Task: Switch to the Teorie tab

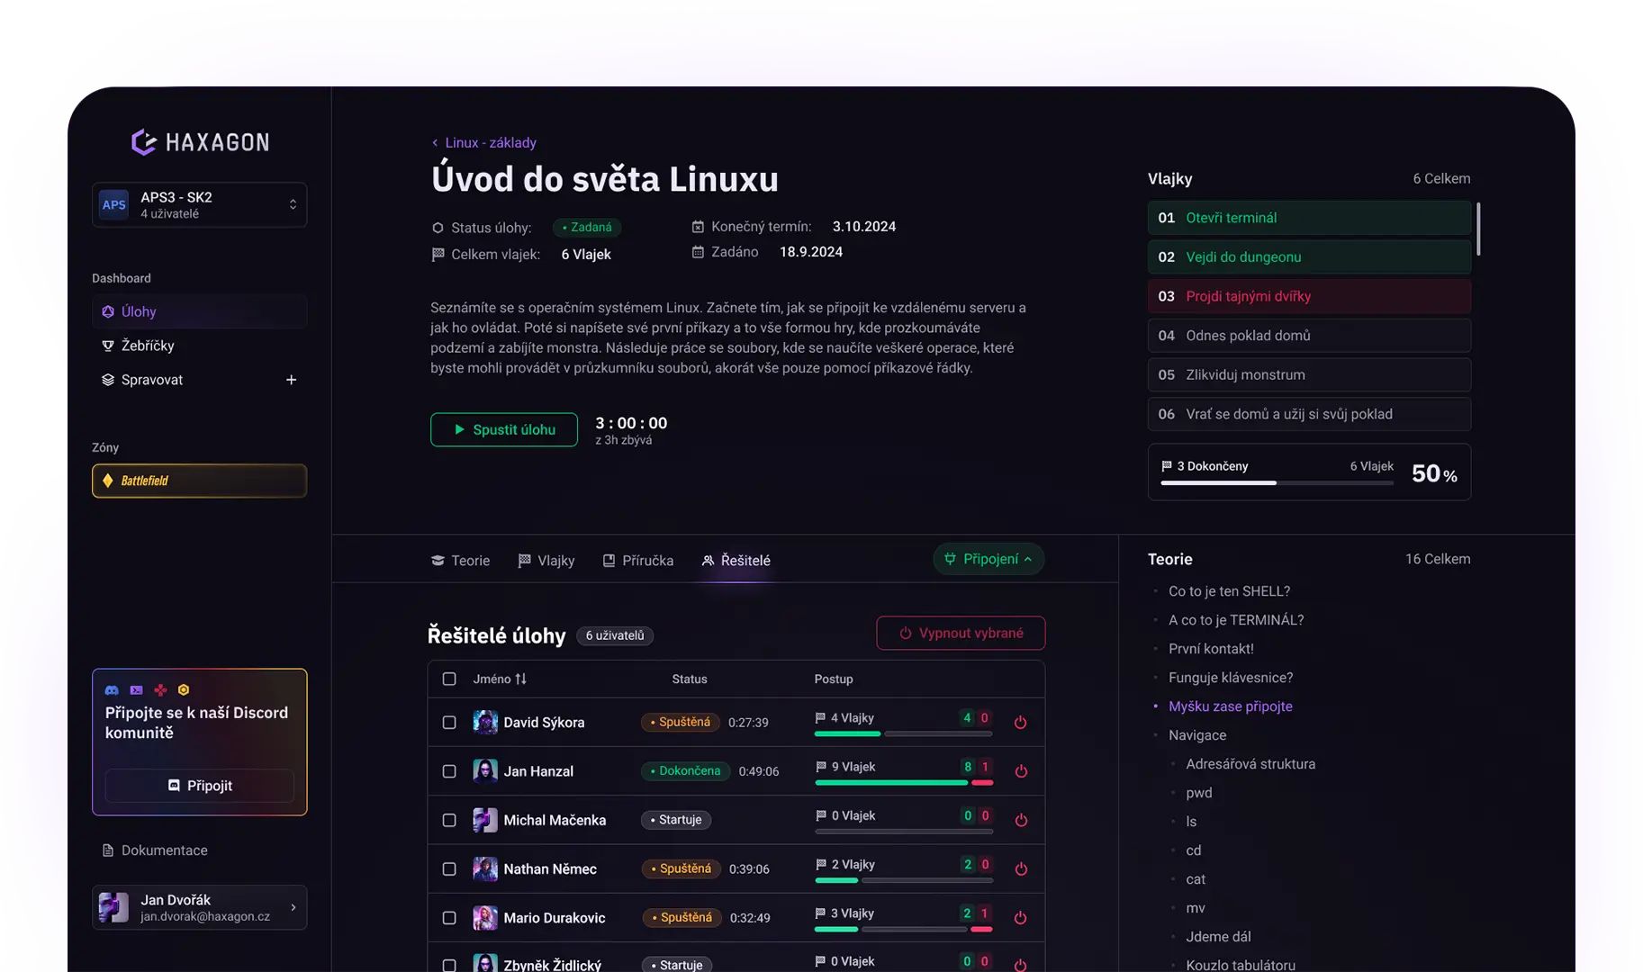Action: [x=461, y=560]
